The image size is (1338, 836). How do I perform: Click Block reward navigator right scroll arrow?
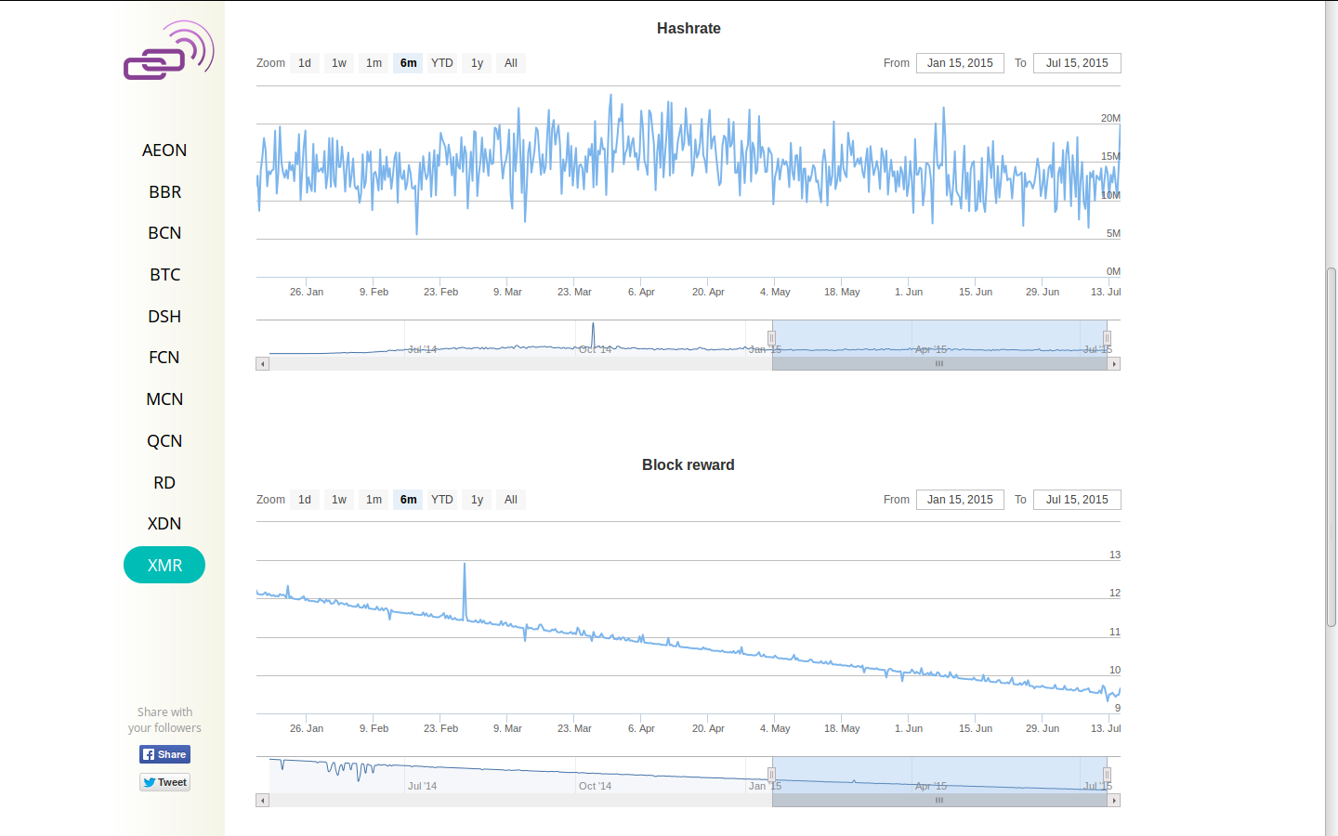coord(1114,801)
